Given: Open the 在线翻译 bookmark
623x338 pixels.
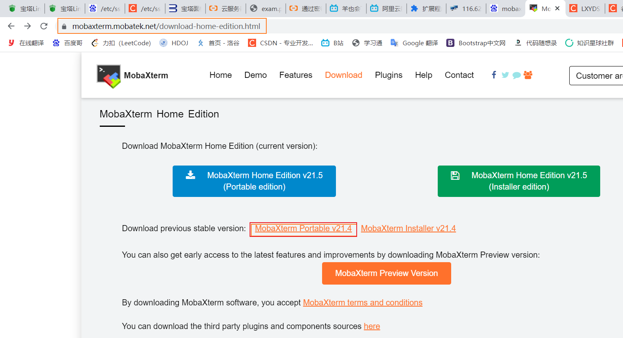Looking at the screenshot, I should [x=26, y=43].
